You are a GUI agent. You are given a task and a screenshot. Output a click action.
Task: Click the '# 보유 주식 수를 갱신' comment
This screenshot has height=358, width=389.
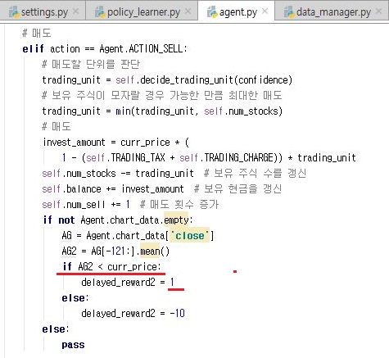point(255,173)
